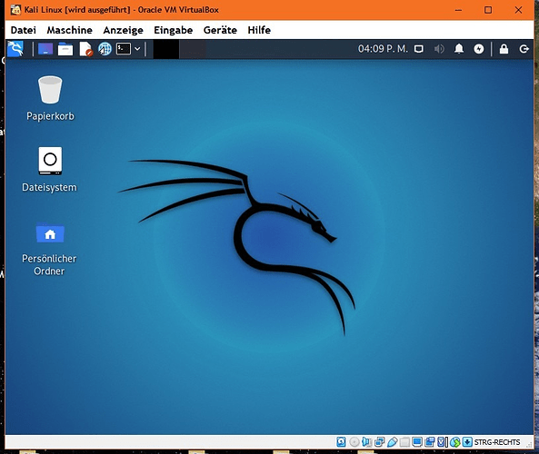Click the shared folders status icon
539x454 pixels.
tap(404, 442)
